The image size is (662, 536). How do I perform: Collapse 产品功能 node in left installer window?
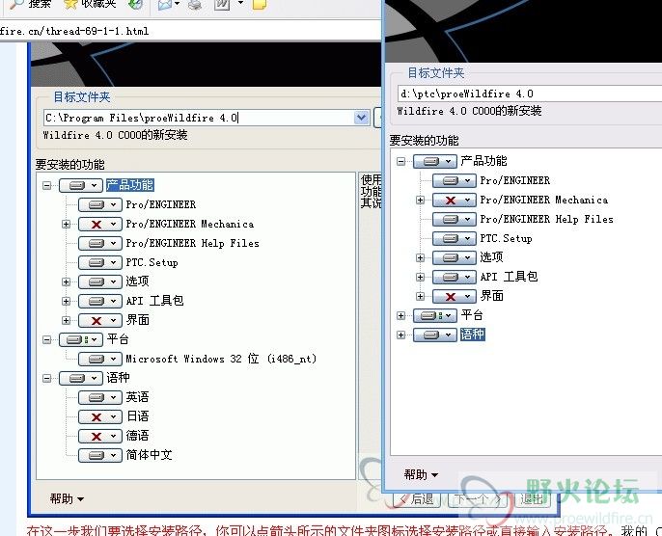pyautogui.click(x=47, y=185)
